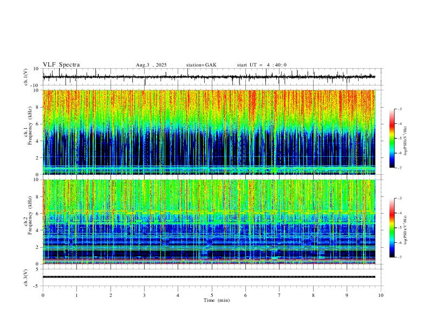Click the -7 label on ch.1 colorbar
This screenshot has width=429, height=331.
399,168
